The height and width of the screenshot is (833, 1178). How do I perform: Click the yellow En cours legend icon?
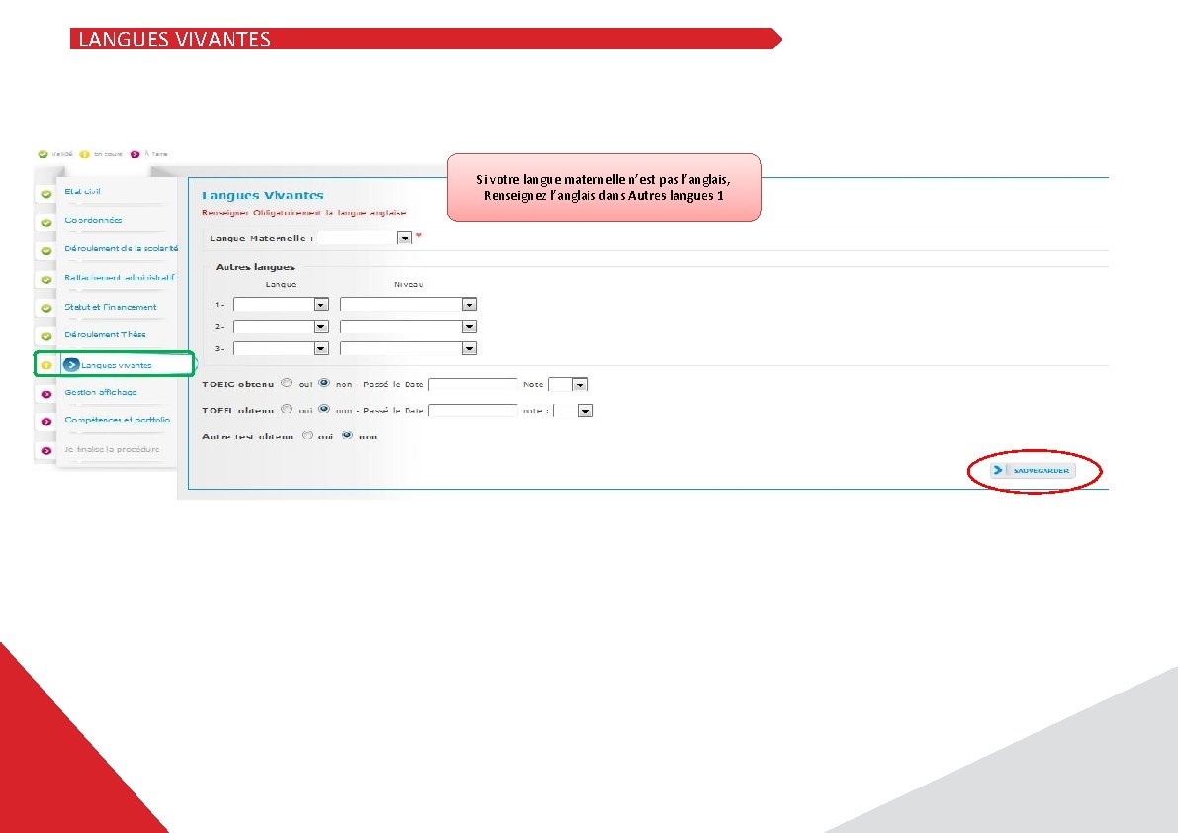84,154
